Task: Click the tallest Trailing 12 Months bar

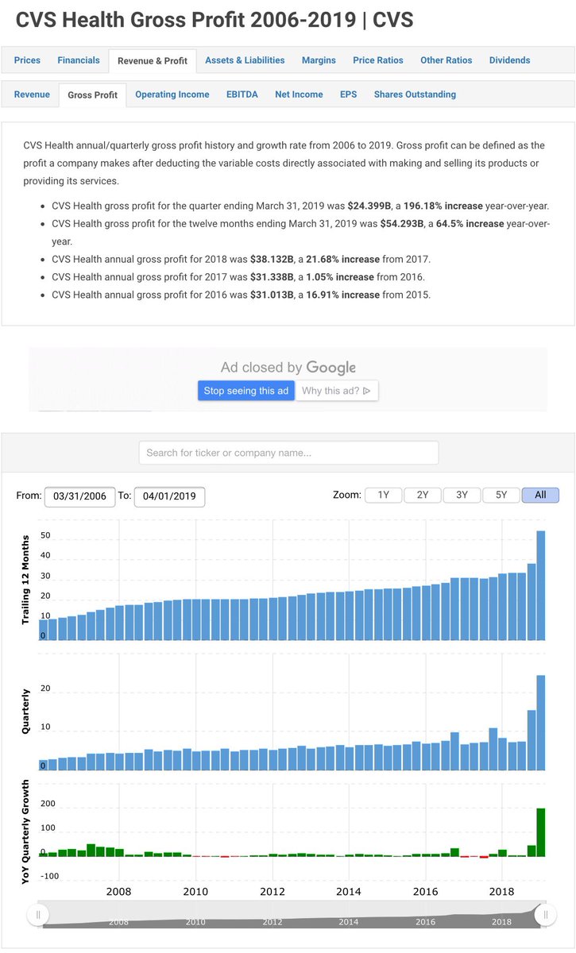Action: 541,585
